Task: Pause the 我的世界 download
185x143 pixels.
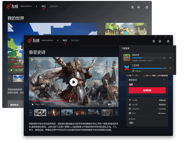Action: click(x=170, y=58)
